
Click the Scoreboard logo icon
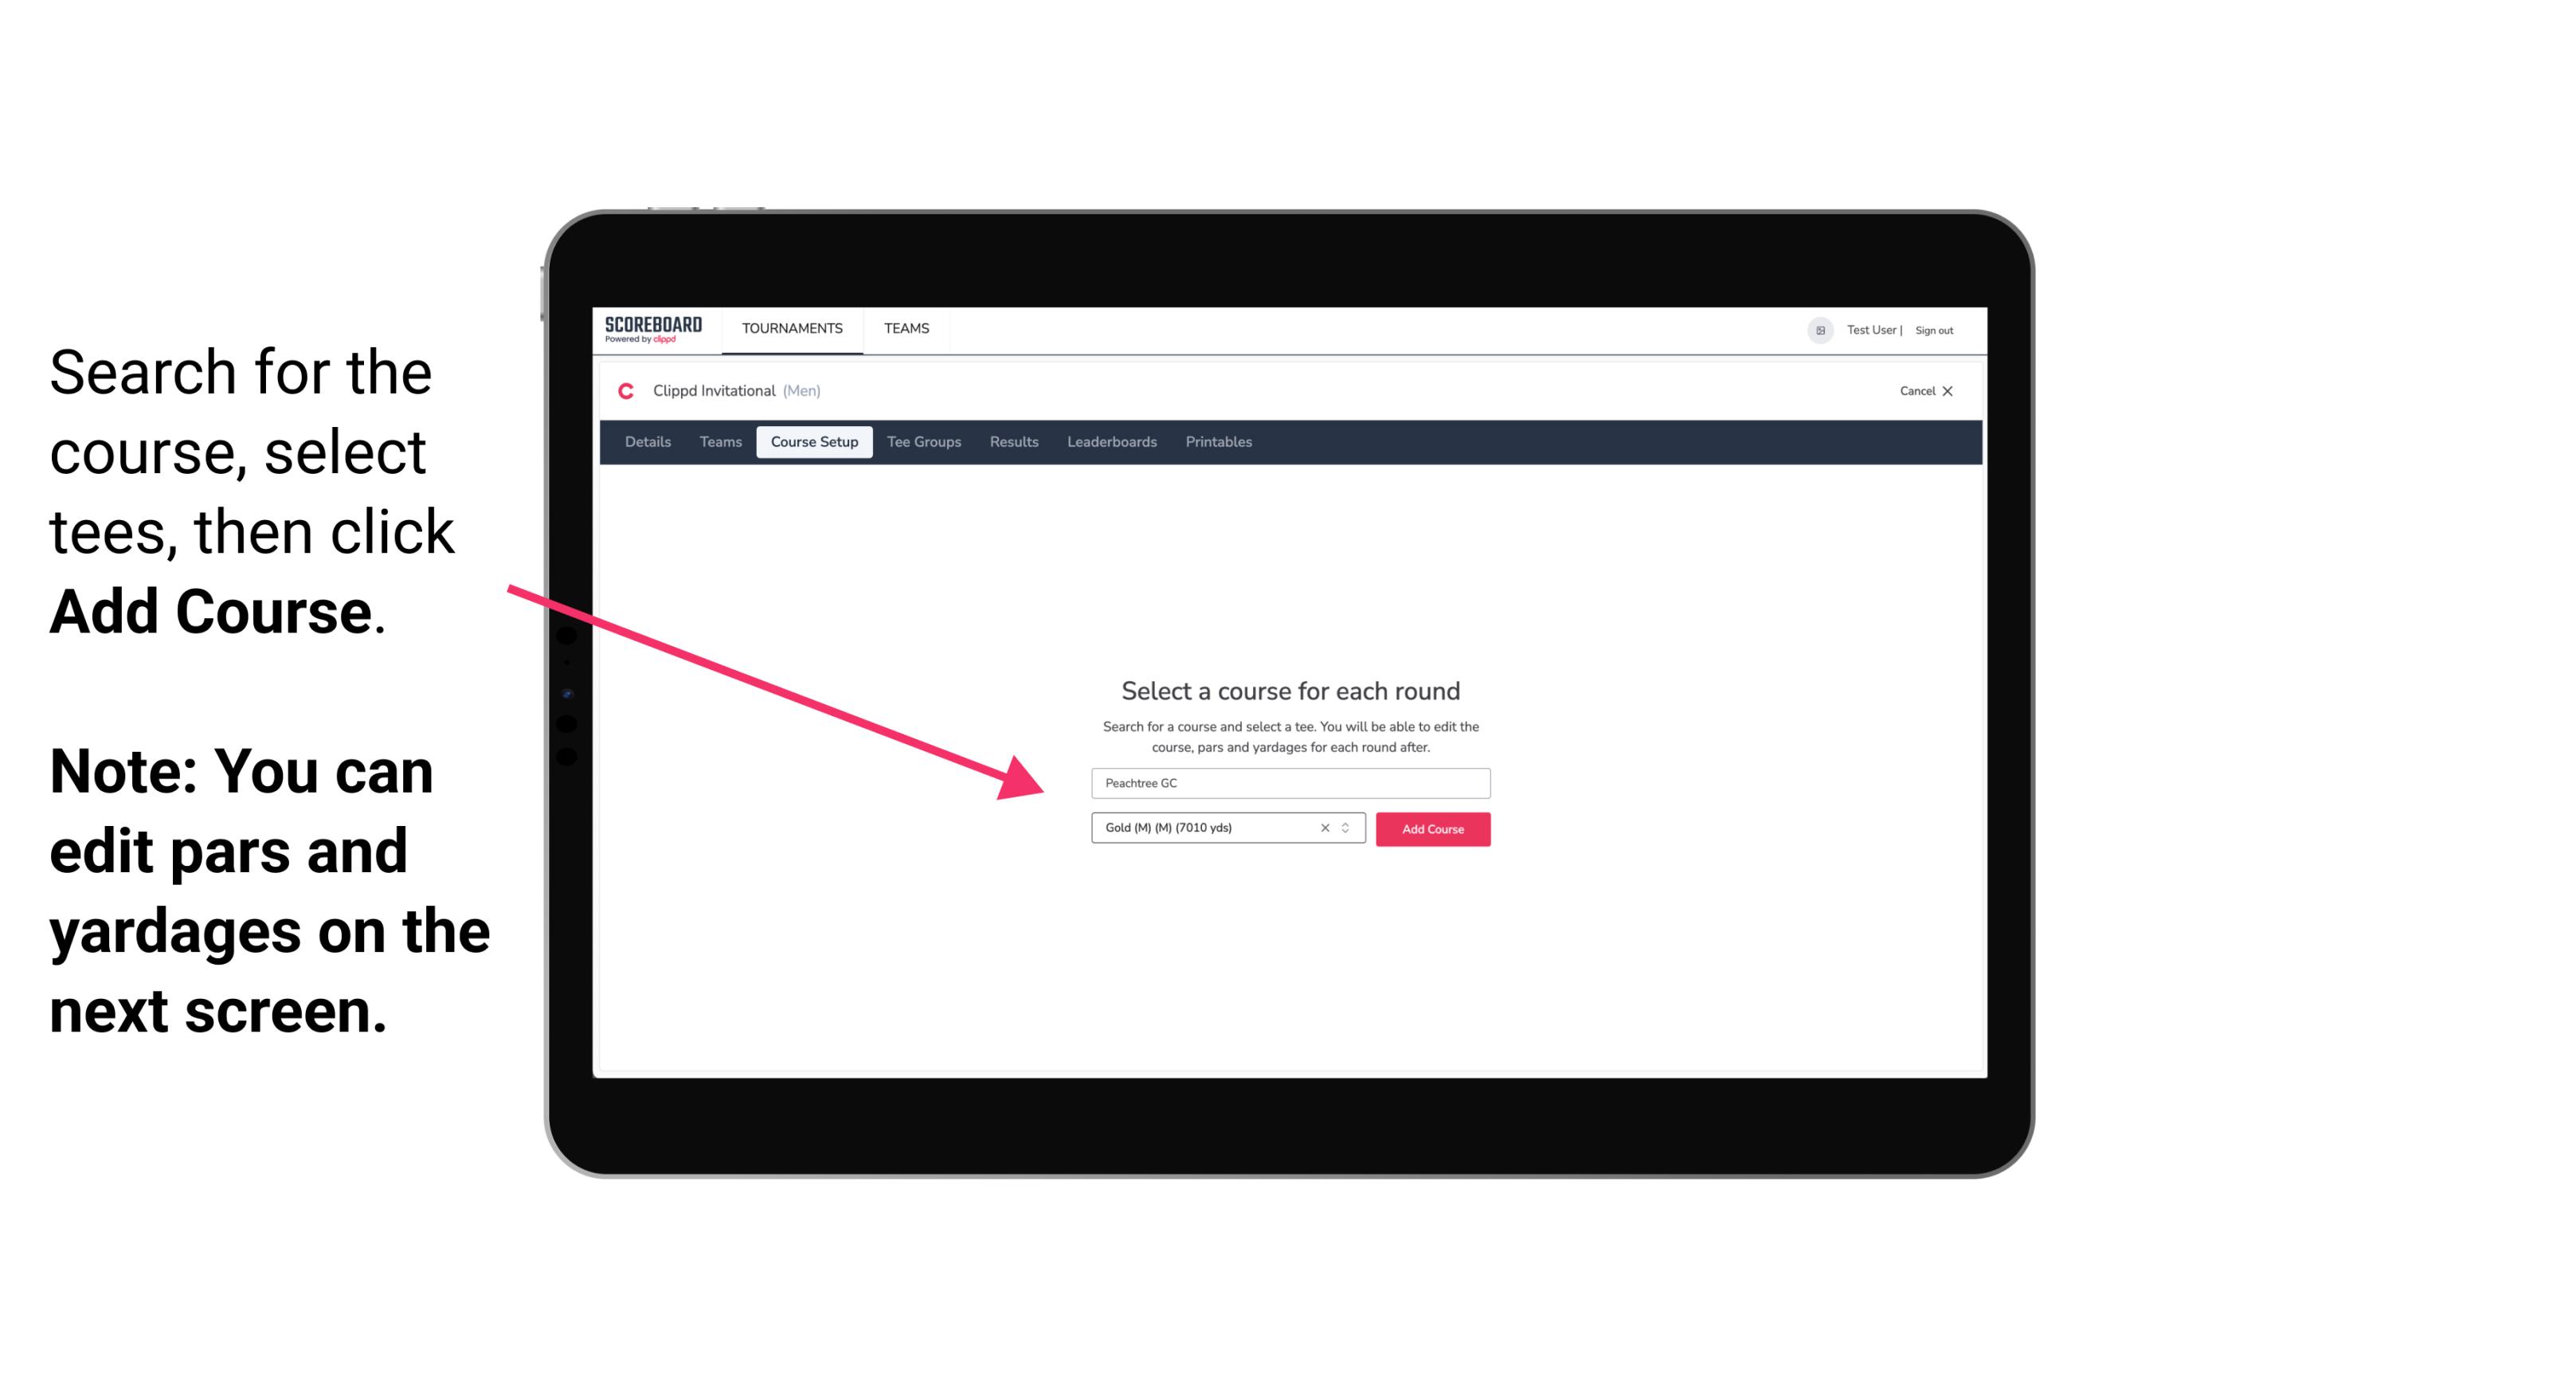point(655,330)
